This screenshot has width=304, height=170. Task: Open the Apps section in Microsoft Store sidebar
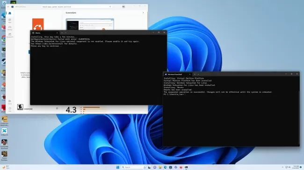coord(10,20)
